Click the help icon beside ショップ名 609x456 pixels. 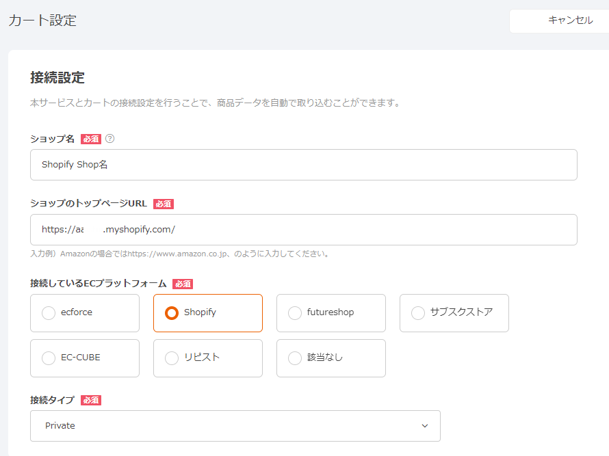109,139
